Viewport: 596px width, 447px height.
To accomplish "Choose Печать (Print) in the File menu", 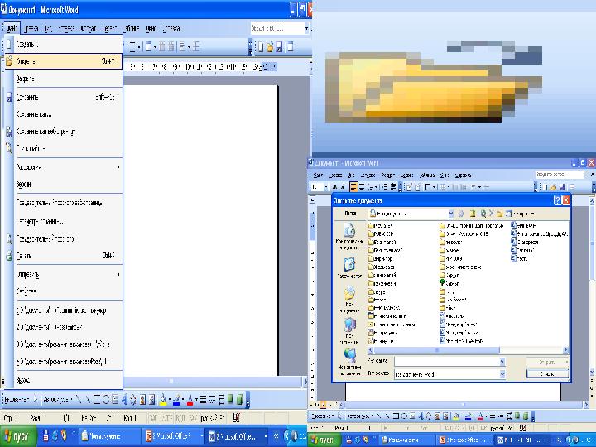I will click(x=63, y=256).
